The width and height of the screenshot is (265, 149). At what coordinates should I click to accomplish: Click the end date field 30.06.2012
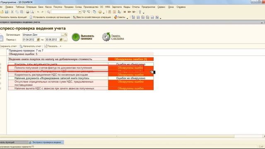52,40
